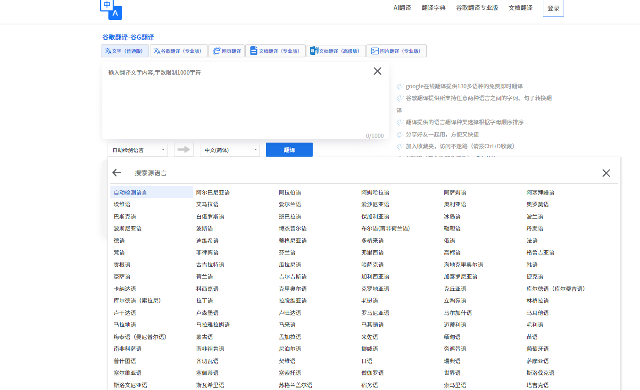Screen dimensions: 640x390
Task: Open 翻译字典 in top navigation
Action: [x=433, y=8]
